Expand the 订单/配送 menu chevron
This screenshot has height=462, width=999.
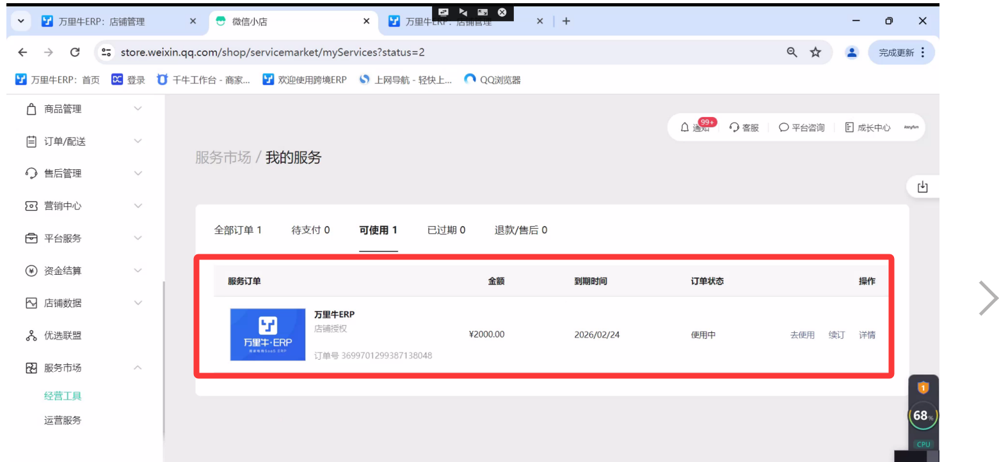(138, 141)
